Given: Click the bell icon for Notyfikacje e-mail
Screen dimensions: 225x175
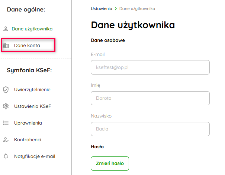Looking at the screenshot, I should (6, 156).
